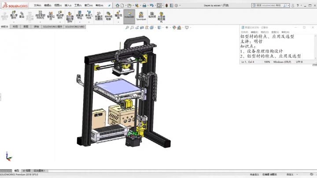Viewport: 317px width, 178px height.
Task: Click the Rebuild traffic light icon
Action: pyautogui.click(x=166, y=5)
